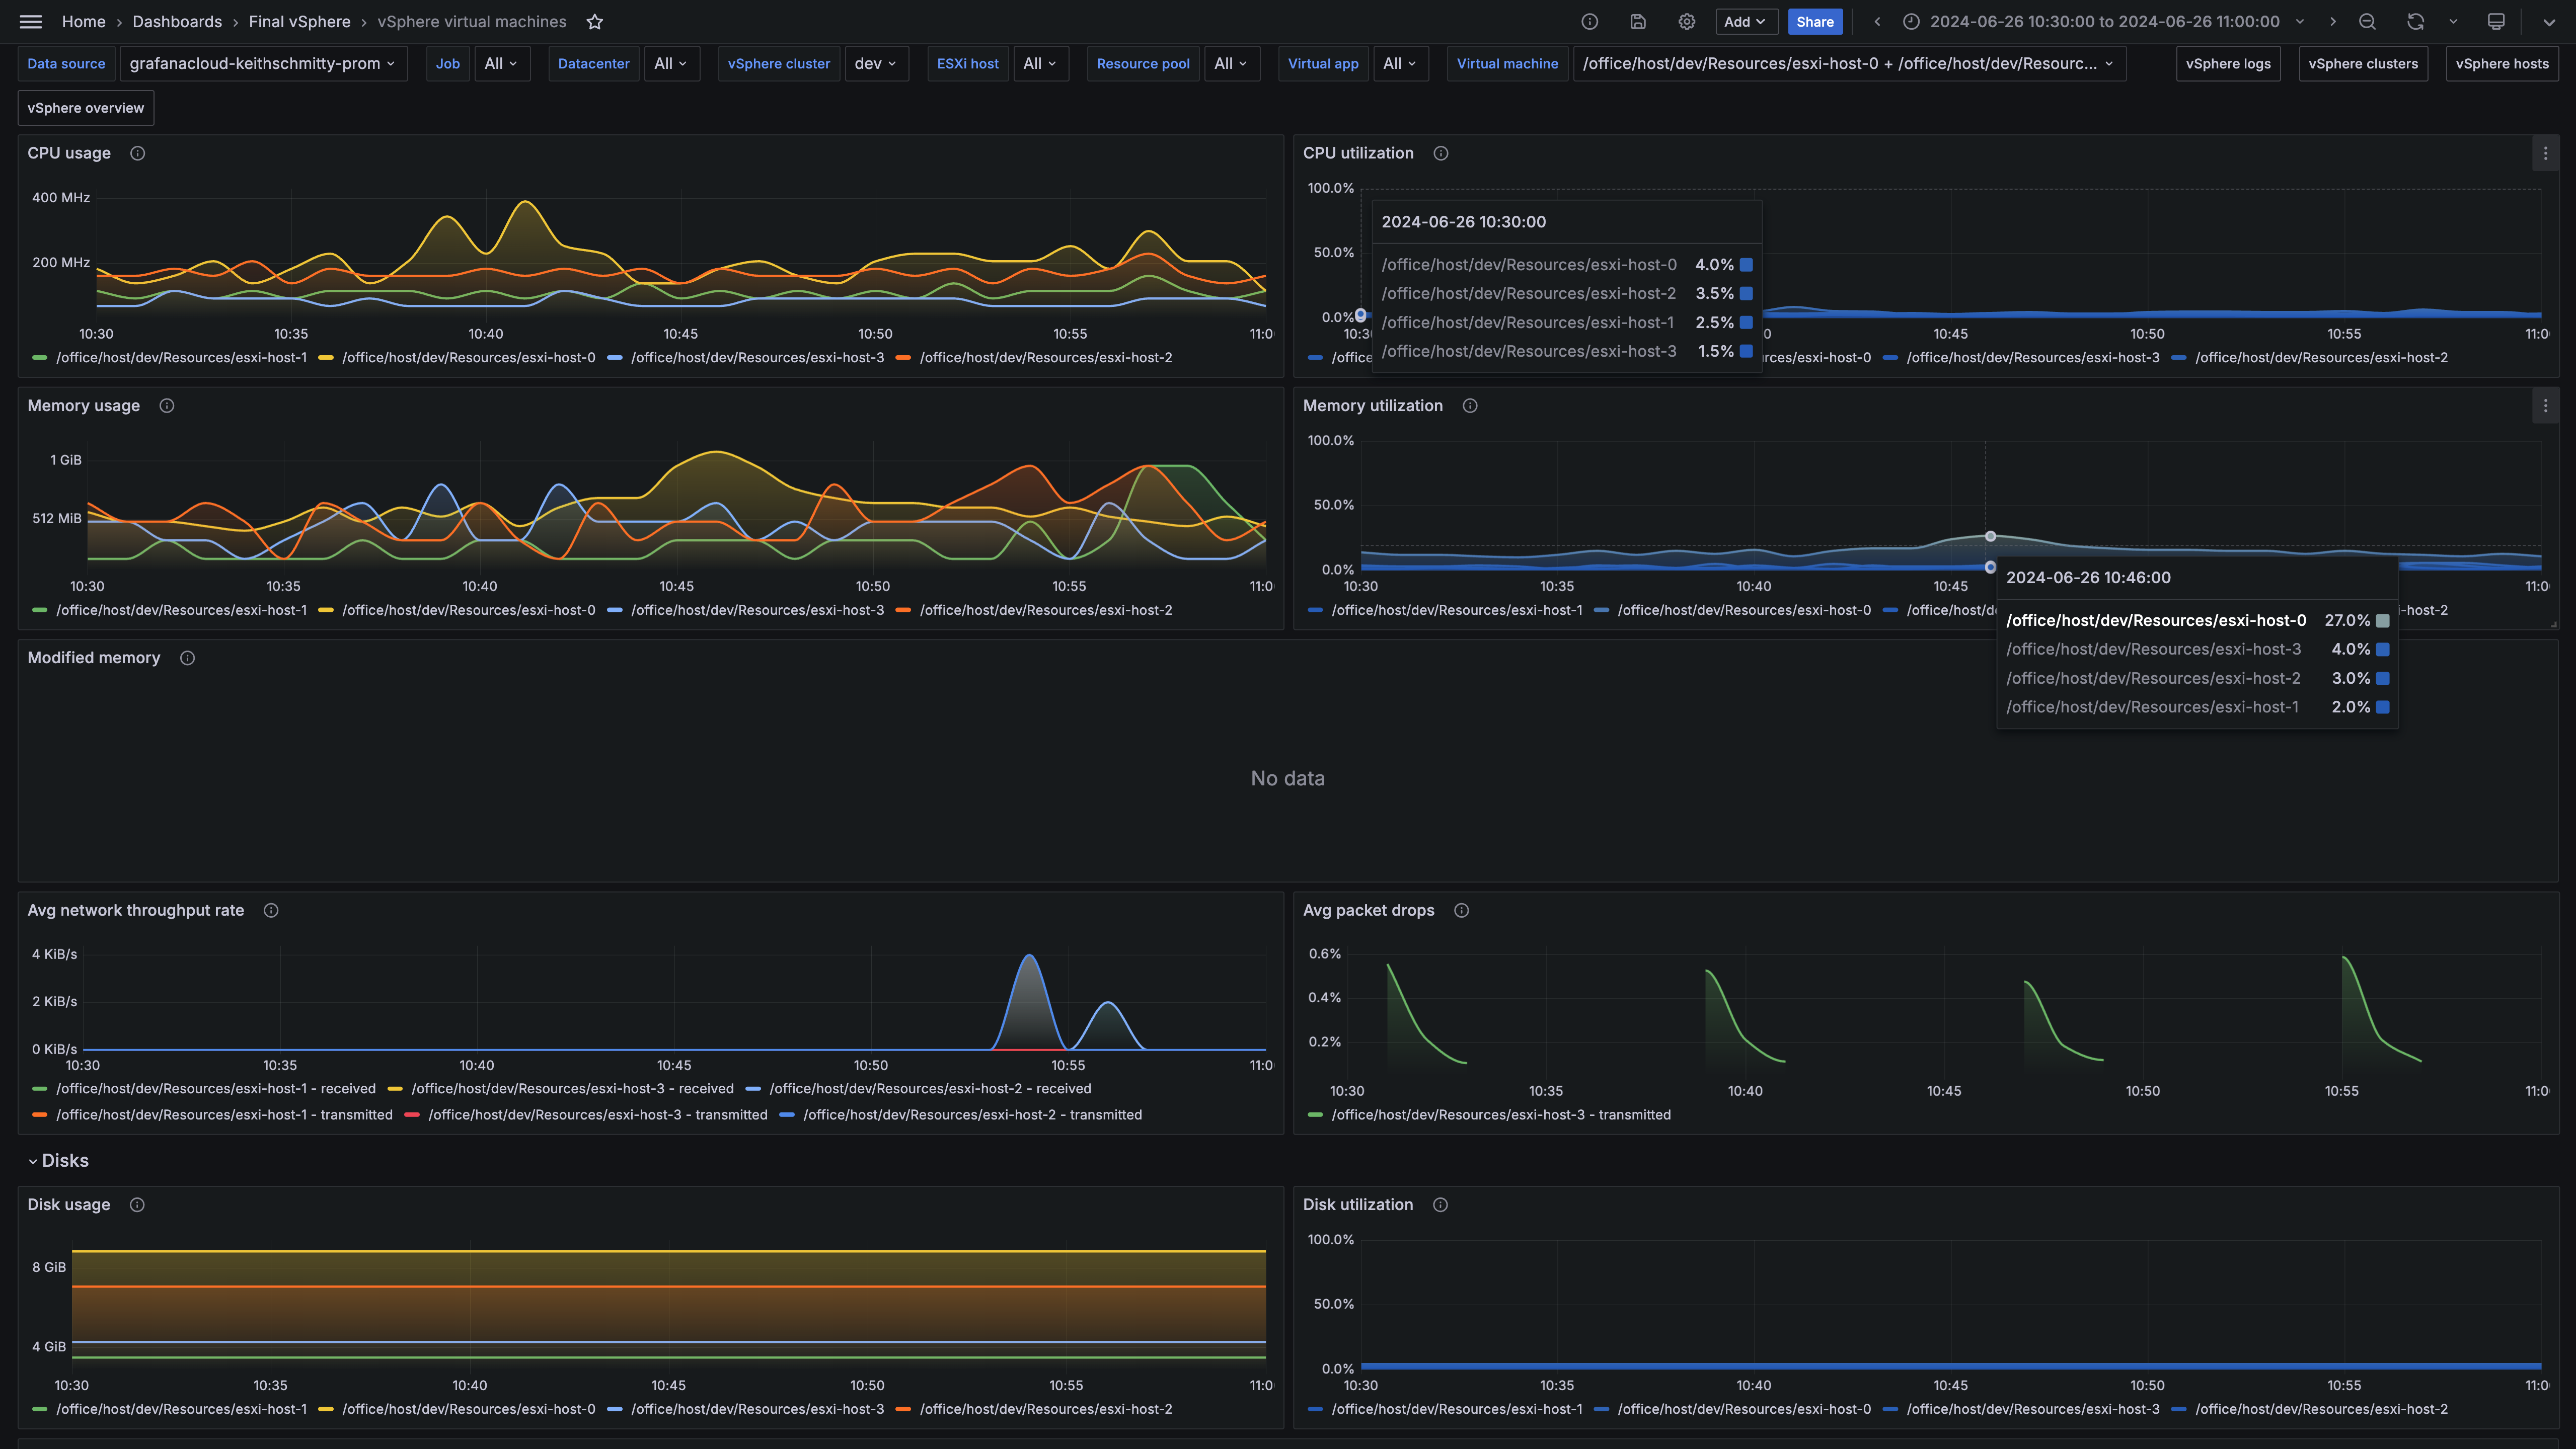
Task: Star this dashboard as favorite
Action: (x=595, y=22)
